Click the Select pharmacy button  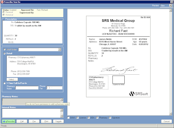pyautogui.click(x=12, y=80)
